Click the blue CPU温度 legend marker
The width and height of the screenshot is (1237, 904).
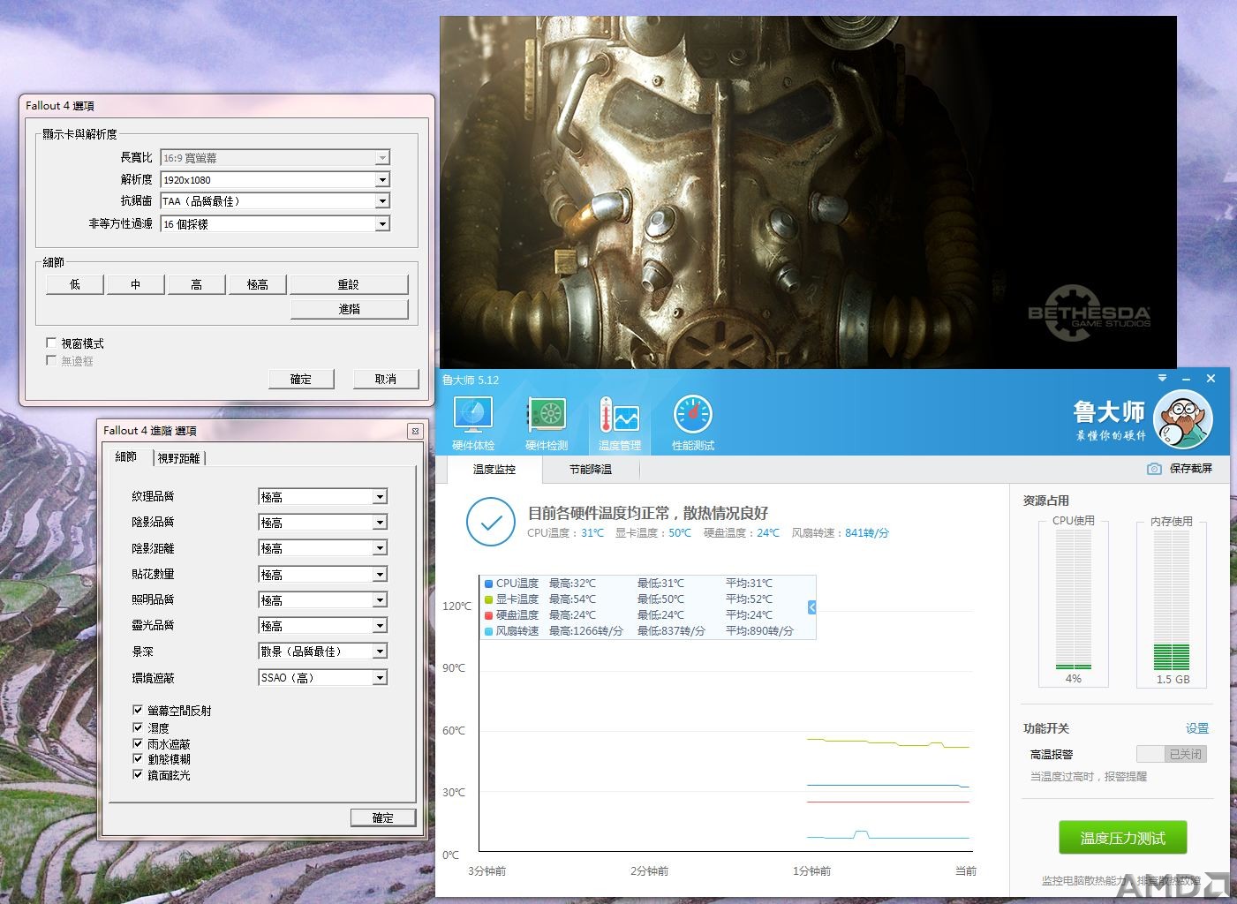[x=488, y=584]
